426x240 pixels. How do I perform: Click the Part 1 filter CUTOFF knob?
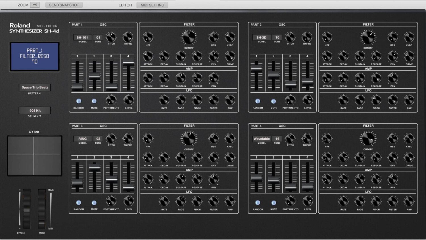coord(189,37)
